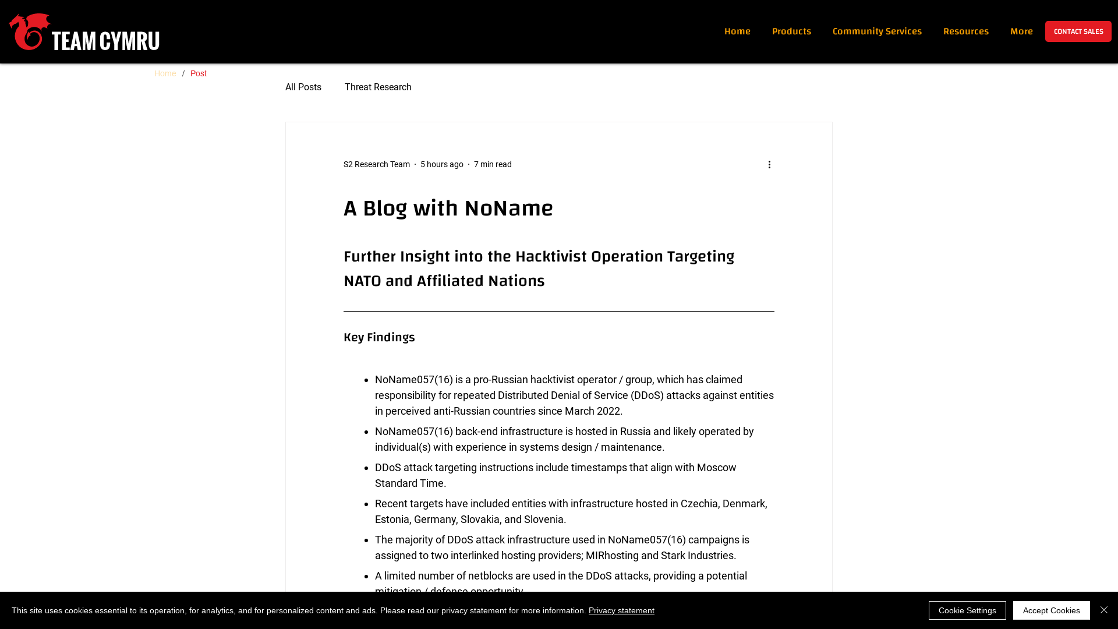Expand the More navigation menu

[1021, 31]
